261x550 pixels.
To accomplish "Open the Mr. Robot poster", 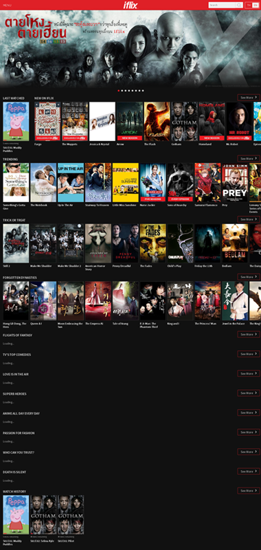I will click(x=239, y=122).
